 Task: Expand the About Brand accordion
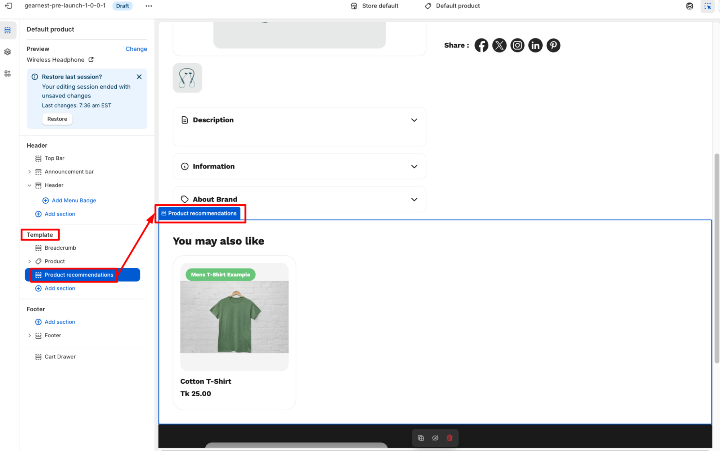414,199
